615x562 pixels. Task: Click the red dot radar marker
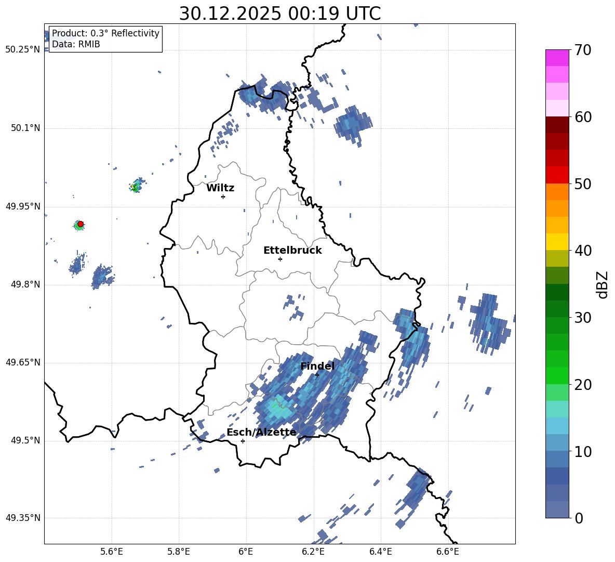coord(81,224)
